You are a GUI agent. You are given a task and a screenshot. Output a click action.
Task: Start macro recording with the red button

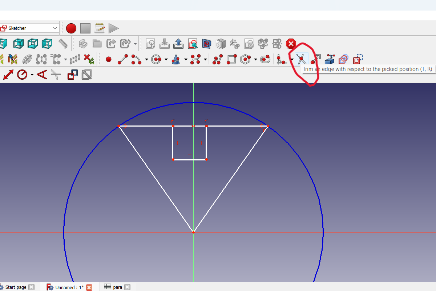click(x=71, y=28)
